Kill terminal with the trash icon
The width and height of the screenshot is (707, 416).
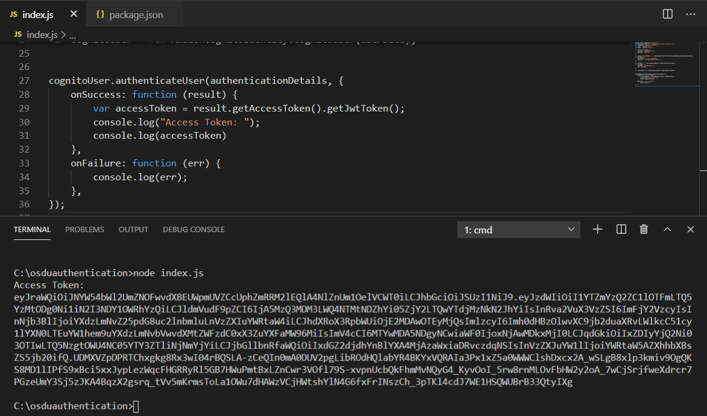[x=644, y=230]
